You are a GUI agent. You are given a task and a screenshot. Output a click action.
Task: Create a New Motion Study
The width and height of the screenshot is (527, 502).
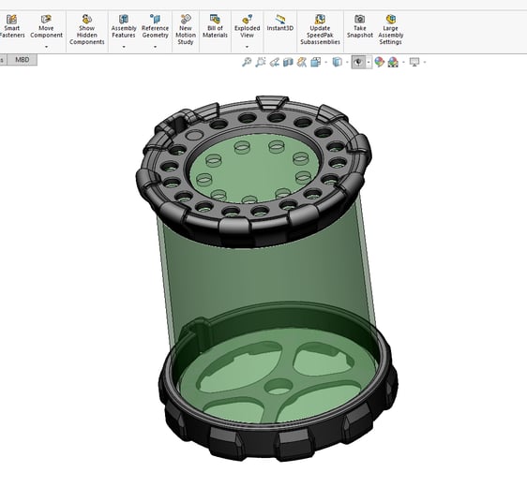pos(186,30)
